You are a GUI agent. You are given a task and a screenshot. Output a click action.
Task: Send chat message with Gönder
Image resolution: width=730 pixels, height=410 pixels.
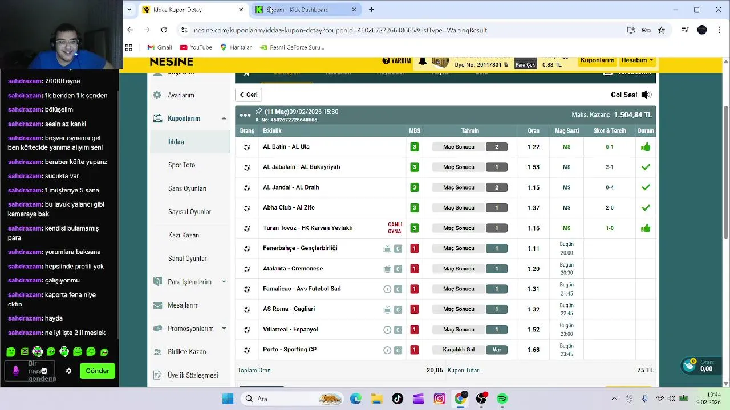coord(98,371)
